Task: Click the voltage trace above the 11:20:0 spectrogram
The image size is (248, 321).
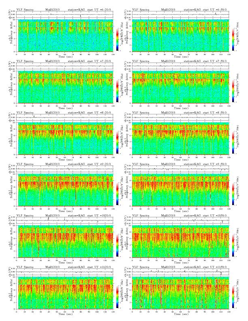Action: (65, 272)
